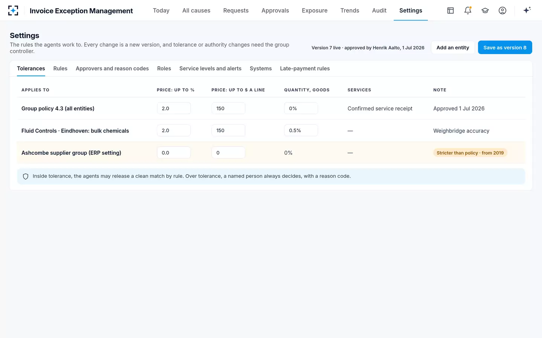
Task: Open the Approvals section
Action: point(275,11)
